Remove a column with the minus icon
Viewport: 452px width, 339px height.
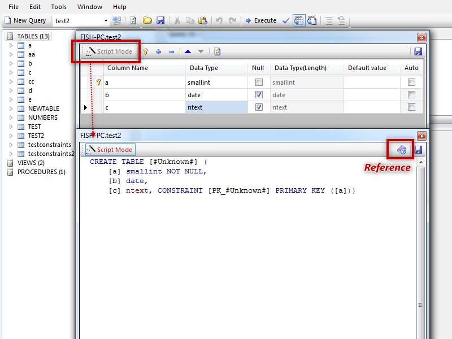click(x=172, y=51)
